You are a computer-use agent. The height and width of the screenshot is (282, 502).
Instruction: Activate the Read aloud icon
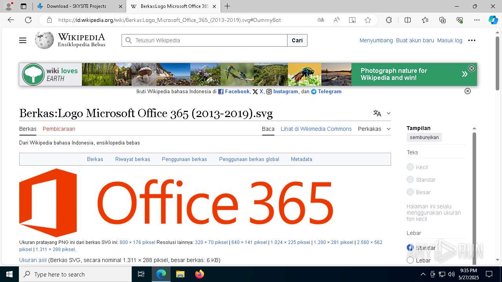(336, 20)
